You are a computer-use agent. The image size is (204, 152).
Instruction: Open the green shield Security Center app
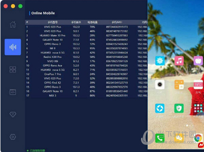coord(179,108)
